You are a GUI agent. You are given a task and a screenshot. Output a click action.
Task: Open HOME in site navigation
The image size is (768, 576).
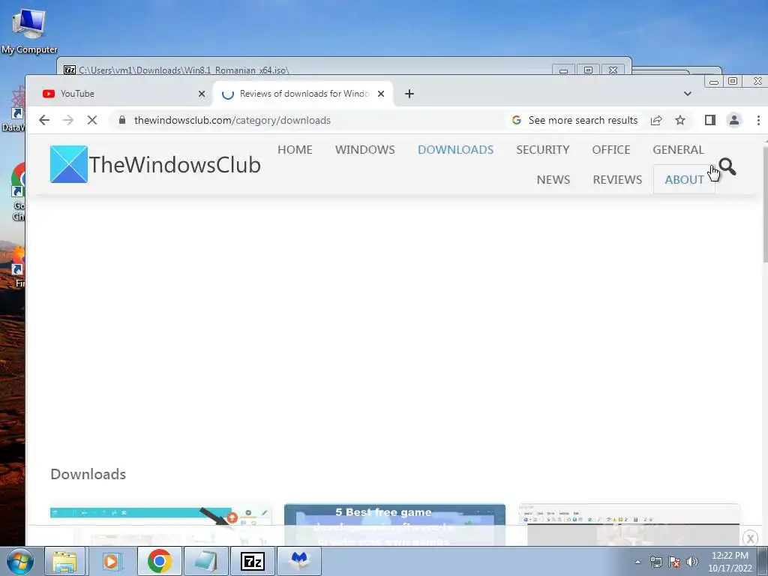[295, 149]
